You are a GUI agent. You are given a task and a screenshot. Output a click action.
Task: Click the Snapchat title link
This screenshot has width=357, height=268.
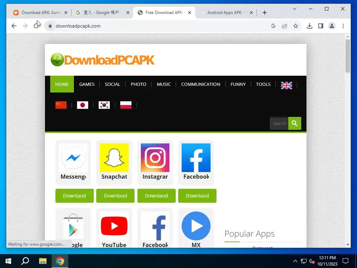114,177
